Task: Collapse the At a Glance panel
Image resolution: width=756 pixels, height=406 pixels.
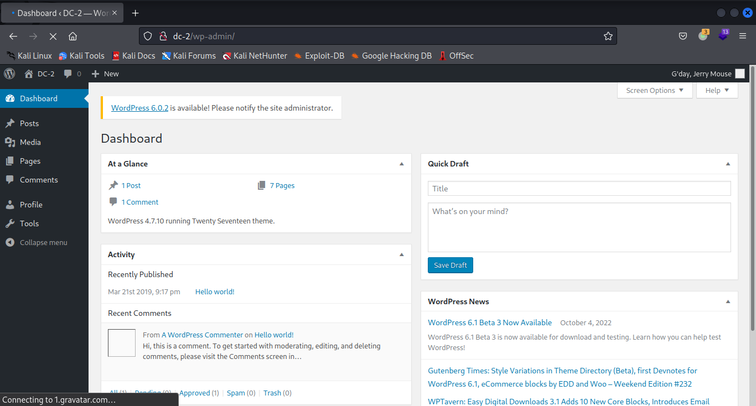Action: tap(402, 164)
